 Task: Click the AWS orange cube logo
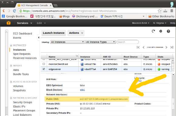[x=8, y=23]
